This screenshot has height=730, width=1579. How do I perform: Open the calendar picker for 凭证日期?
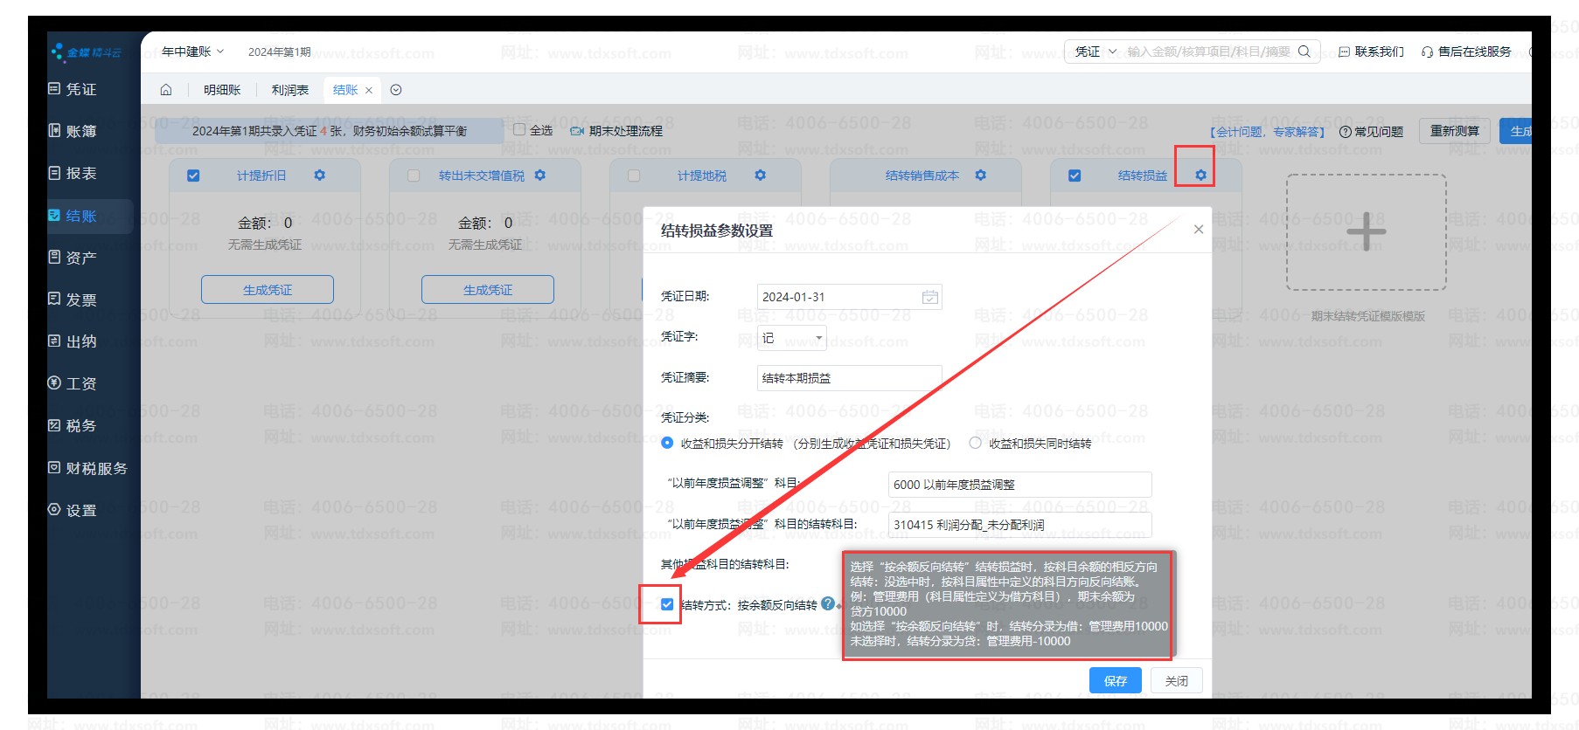click(929, 297)
